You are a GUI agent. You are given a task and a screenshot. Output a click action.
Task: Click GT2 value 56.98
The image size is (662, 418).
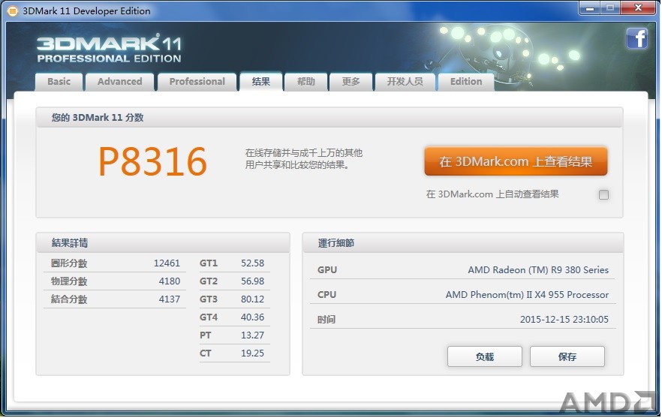[x=252, y=281]
